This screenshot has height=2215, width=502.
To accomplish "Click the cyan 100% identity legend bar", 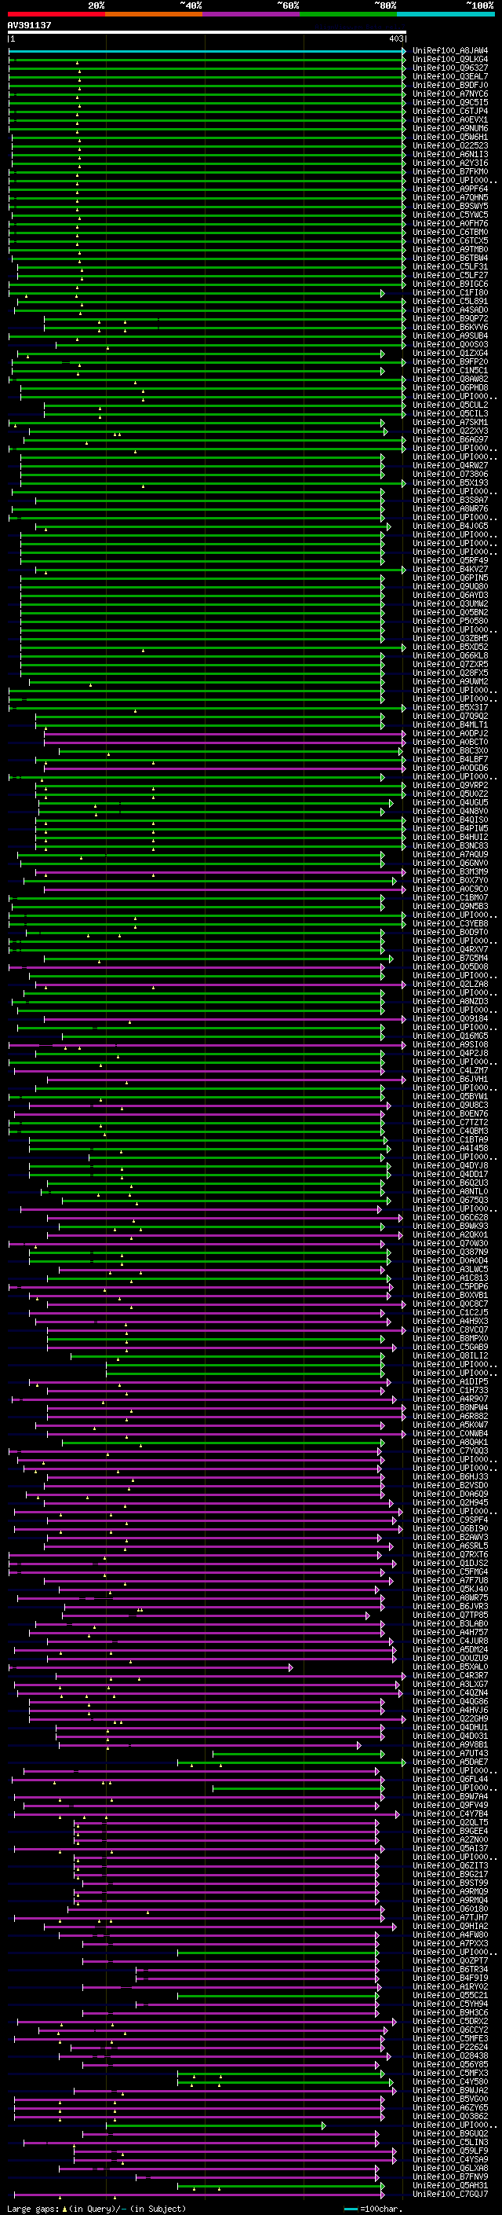I will coord(446,14).
